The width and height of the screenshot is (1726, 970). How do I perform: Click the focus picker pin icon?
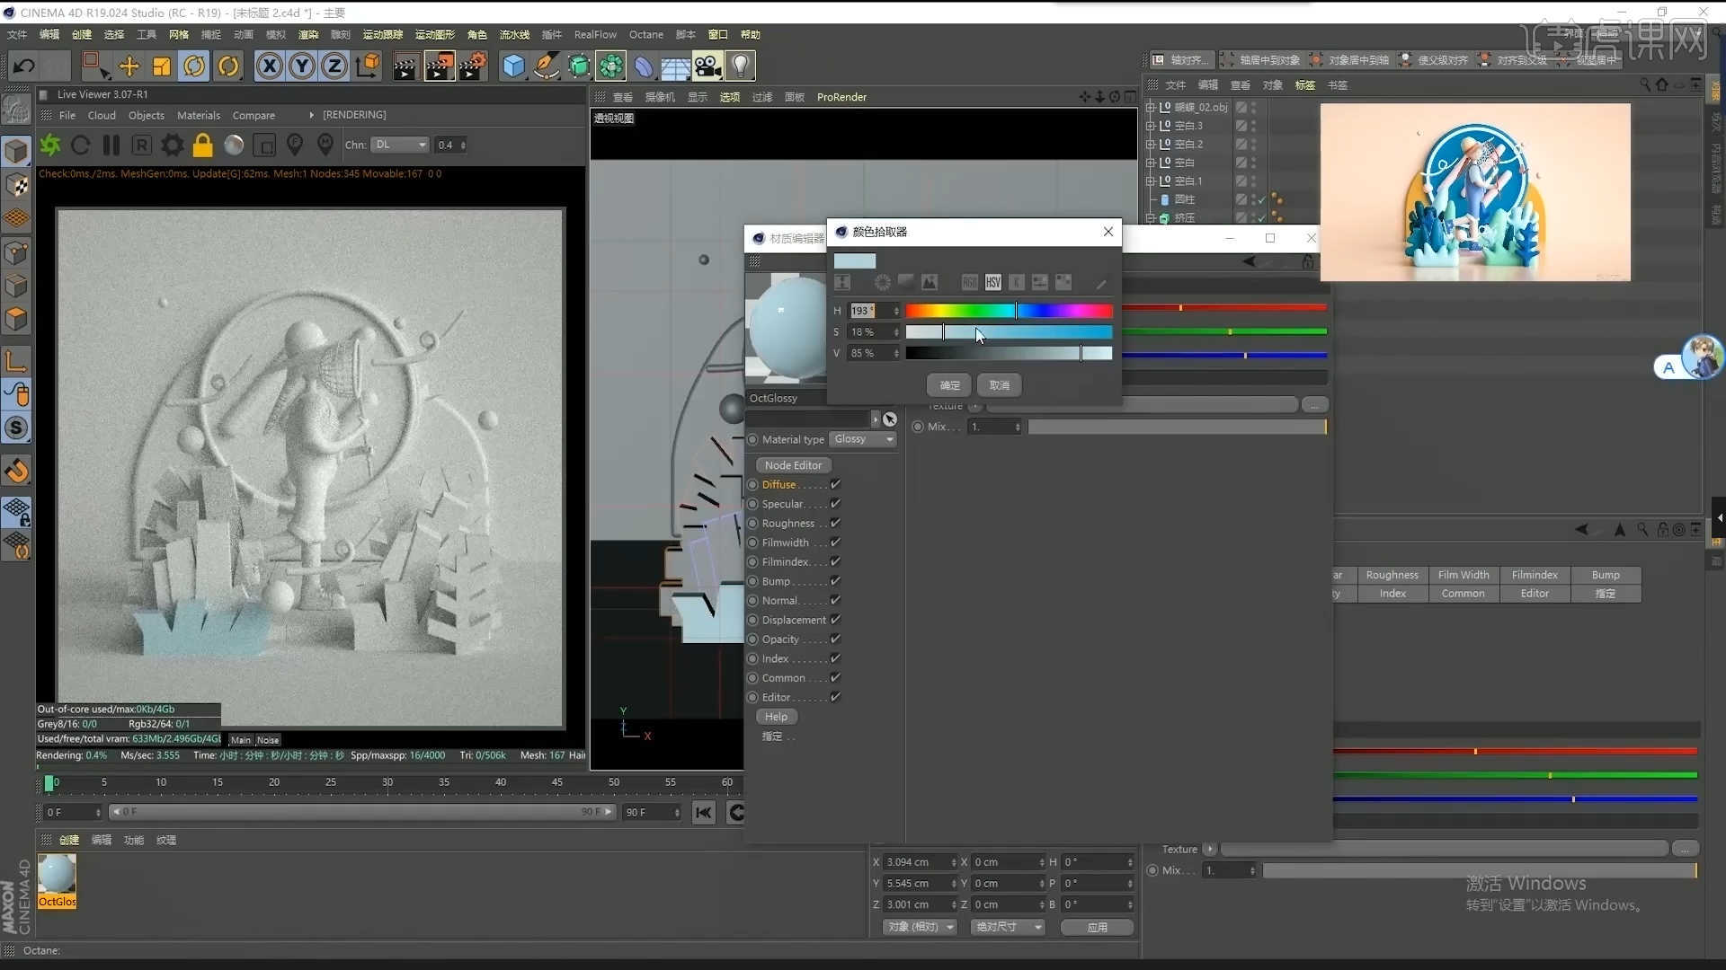pos(295,145)
